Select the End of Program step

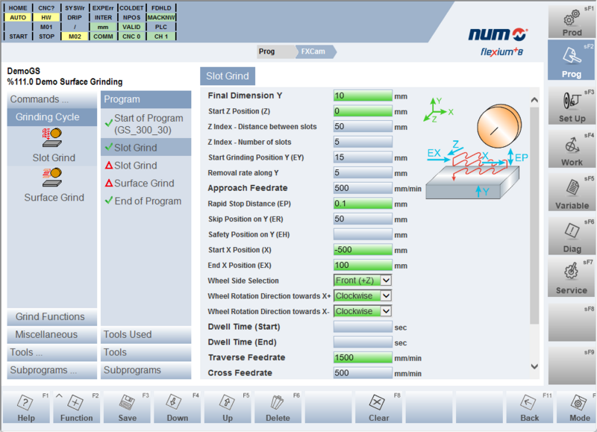tap(147, 201)
